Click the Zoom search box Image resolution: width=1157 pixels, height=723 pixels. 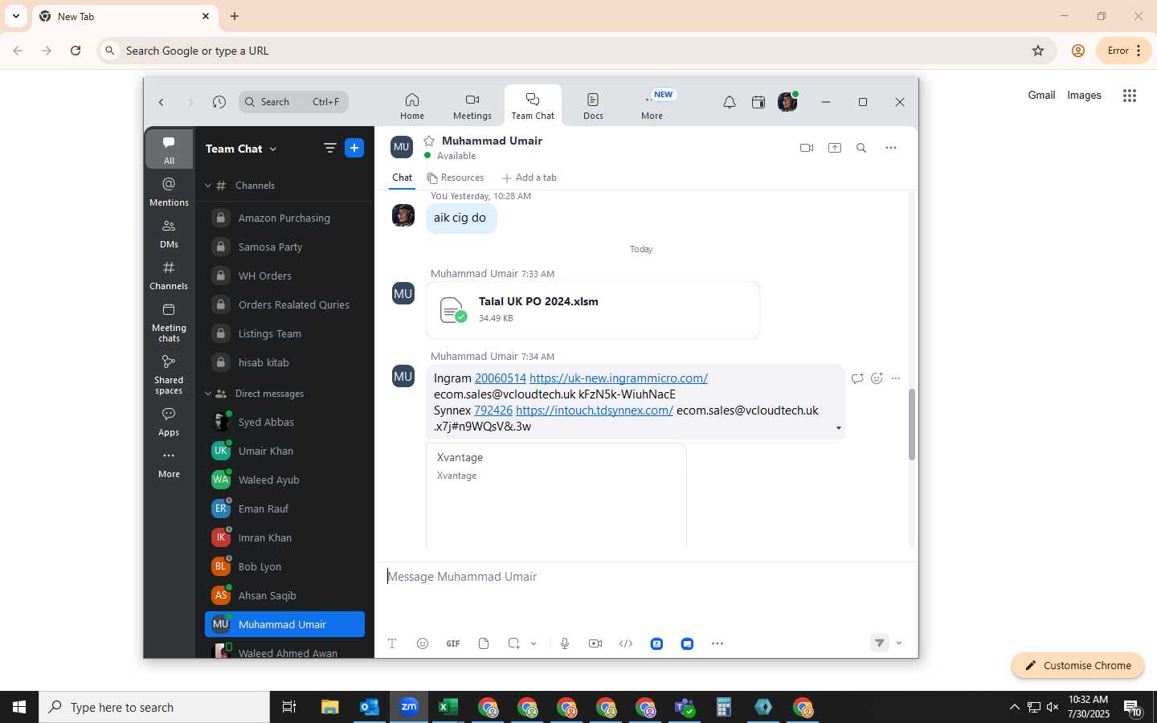point(293,102)
